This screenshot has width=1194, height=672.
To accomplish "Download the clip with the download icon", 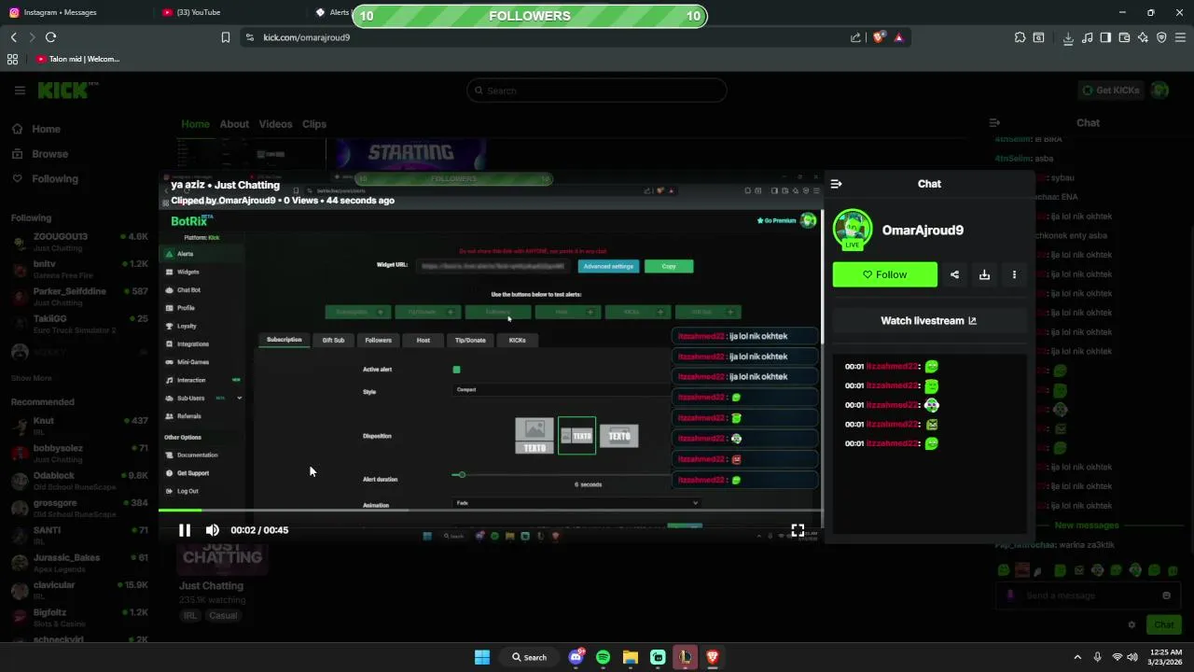I will pyautogui.click(x=984, y=274).
